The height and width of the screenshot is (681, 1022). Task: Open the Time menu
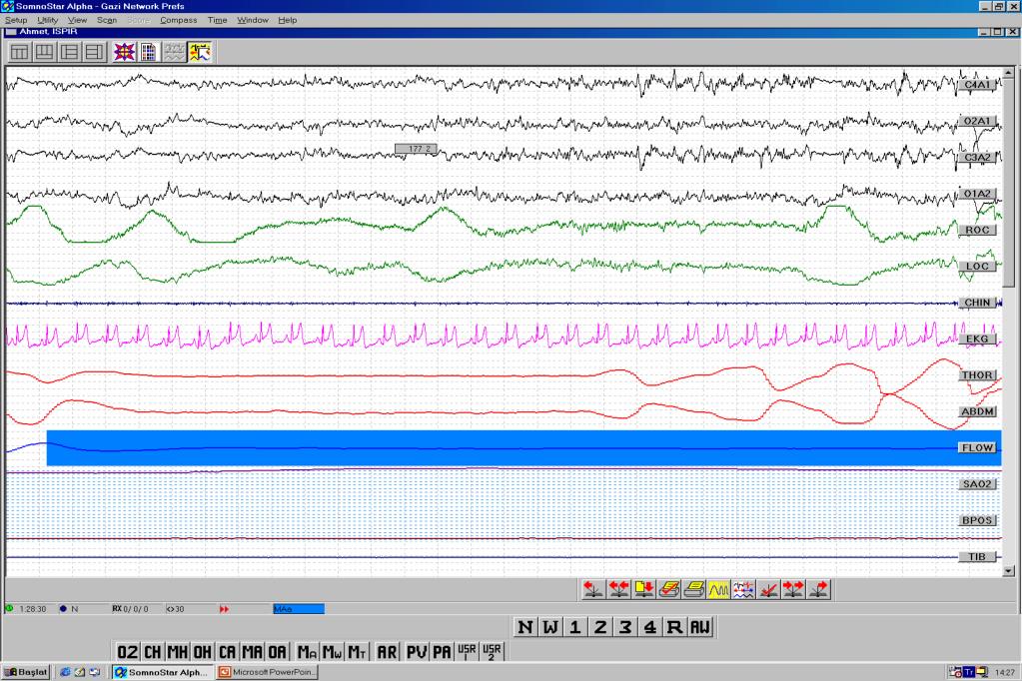(x=217, y=20)
